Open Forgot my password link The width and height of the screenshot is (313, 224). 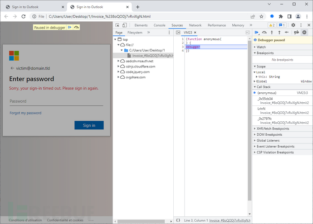pos(25,113)
